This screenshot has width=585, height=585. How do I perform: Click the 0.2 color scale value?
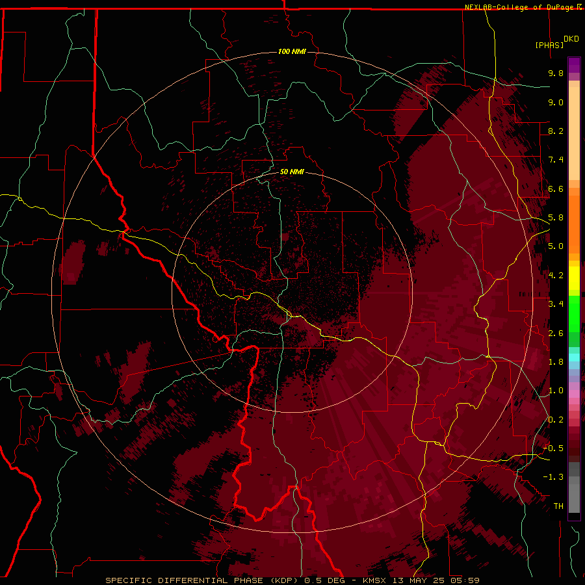click(556, 420)
